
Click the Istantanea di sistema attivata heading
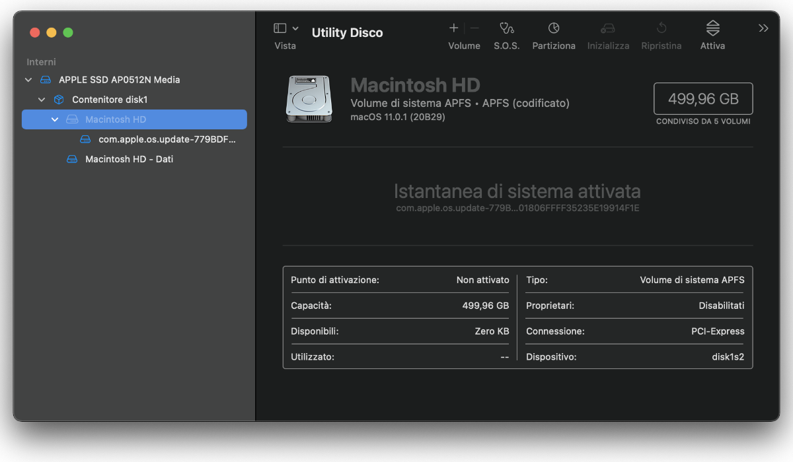(x=517, y=191)
